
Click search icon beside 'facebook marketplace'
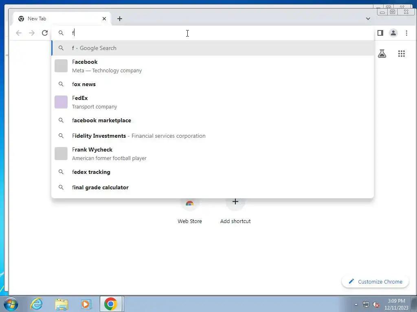pyautogui.click(x=61, y=120)
